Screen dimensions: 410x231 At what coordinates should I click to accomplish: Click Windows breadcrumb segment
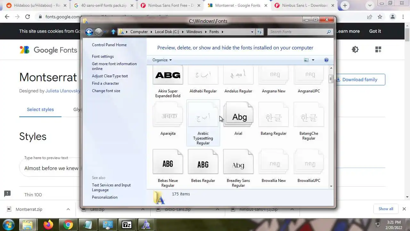coord(194,32)
